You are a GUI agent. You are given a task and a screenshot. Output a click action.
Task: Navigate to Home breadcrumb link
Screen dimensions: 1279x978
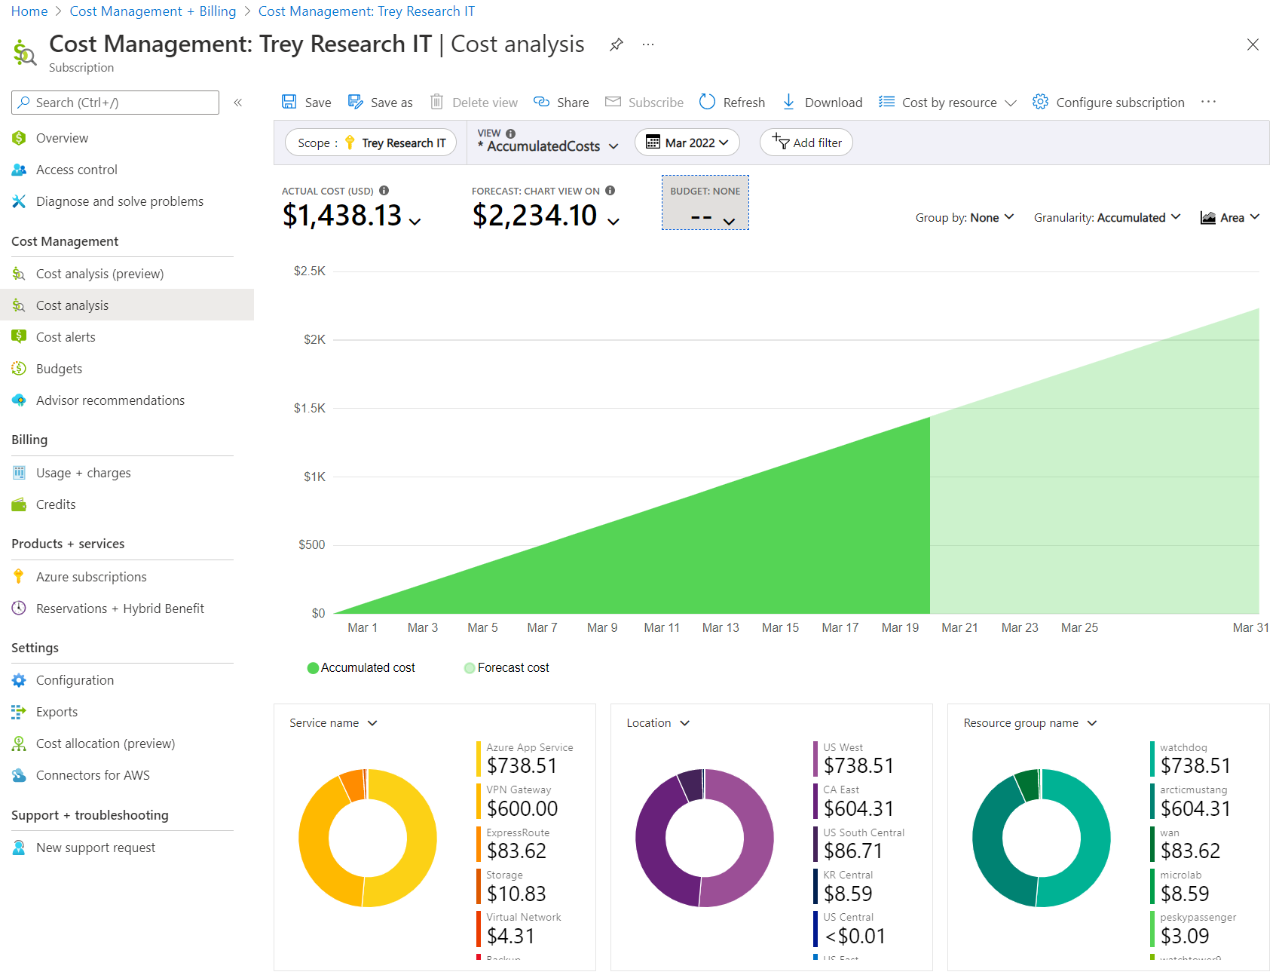pyautogui.click(x=29, y=11)
